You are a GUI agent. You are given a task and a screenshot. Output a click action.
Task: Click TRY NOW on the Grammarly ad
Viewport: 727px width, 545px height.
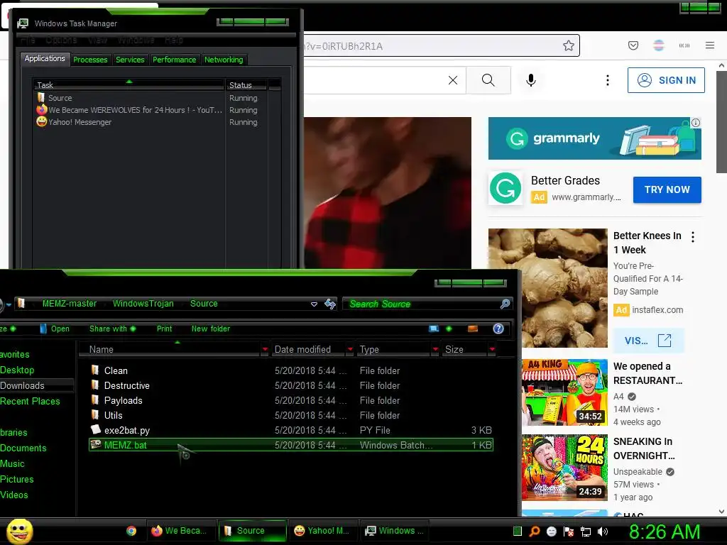[x=667, y=189]
